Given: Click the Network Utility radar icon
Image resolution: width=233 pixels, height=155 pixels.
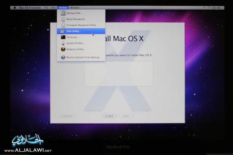Looking at the screenshot, I should (x=63, y=49).
